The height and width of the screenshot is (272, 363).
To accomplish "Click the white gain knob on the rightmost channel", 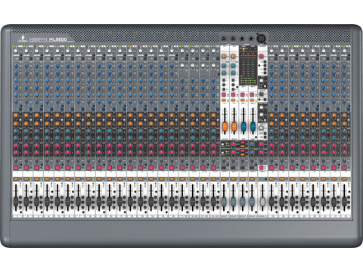I will tap(344, 51).
